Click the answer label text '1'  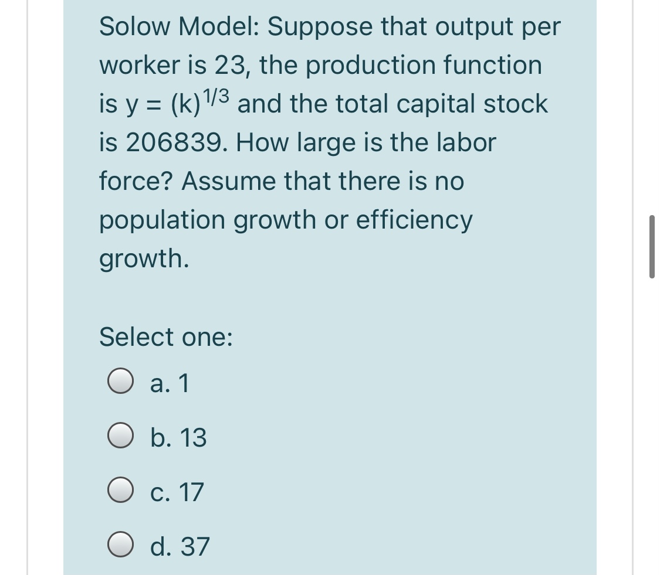pyautogui.click(x=185, y=384)
